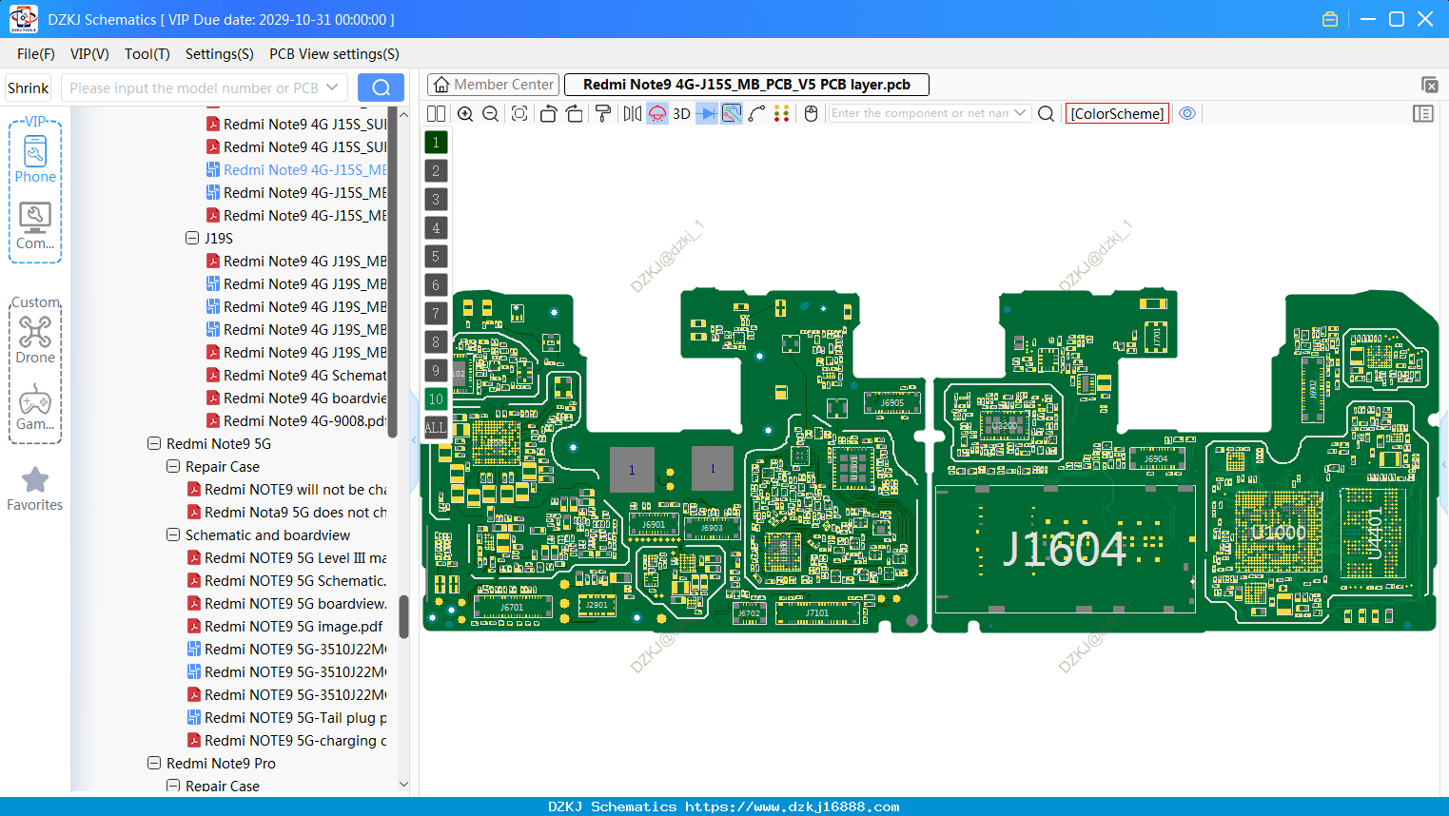Open the VIP(V) menu

click(x=89, y=54)
